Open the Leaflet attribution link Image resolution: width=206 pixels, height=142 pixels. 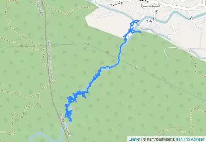point(134,139)
